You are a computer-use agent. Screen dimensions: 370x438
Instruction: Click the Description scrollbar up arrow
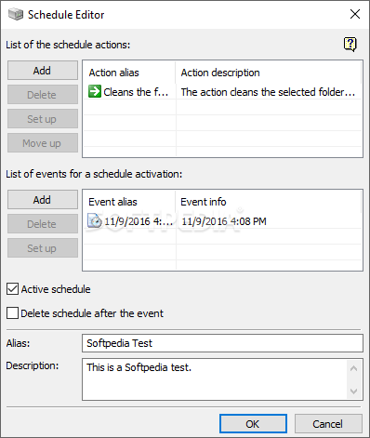(x=353, y=368)
